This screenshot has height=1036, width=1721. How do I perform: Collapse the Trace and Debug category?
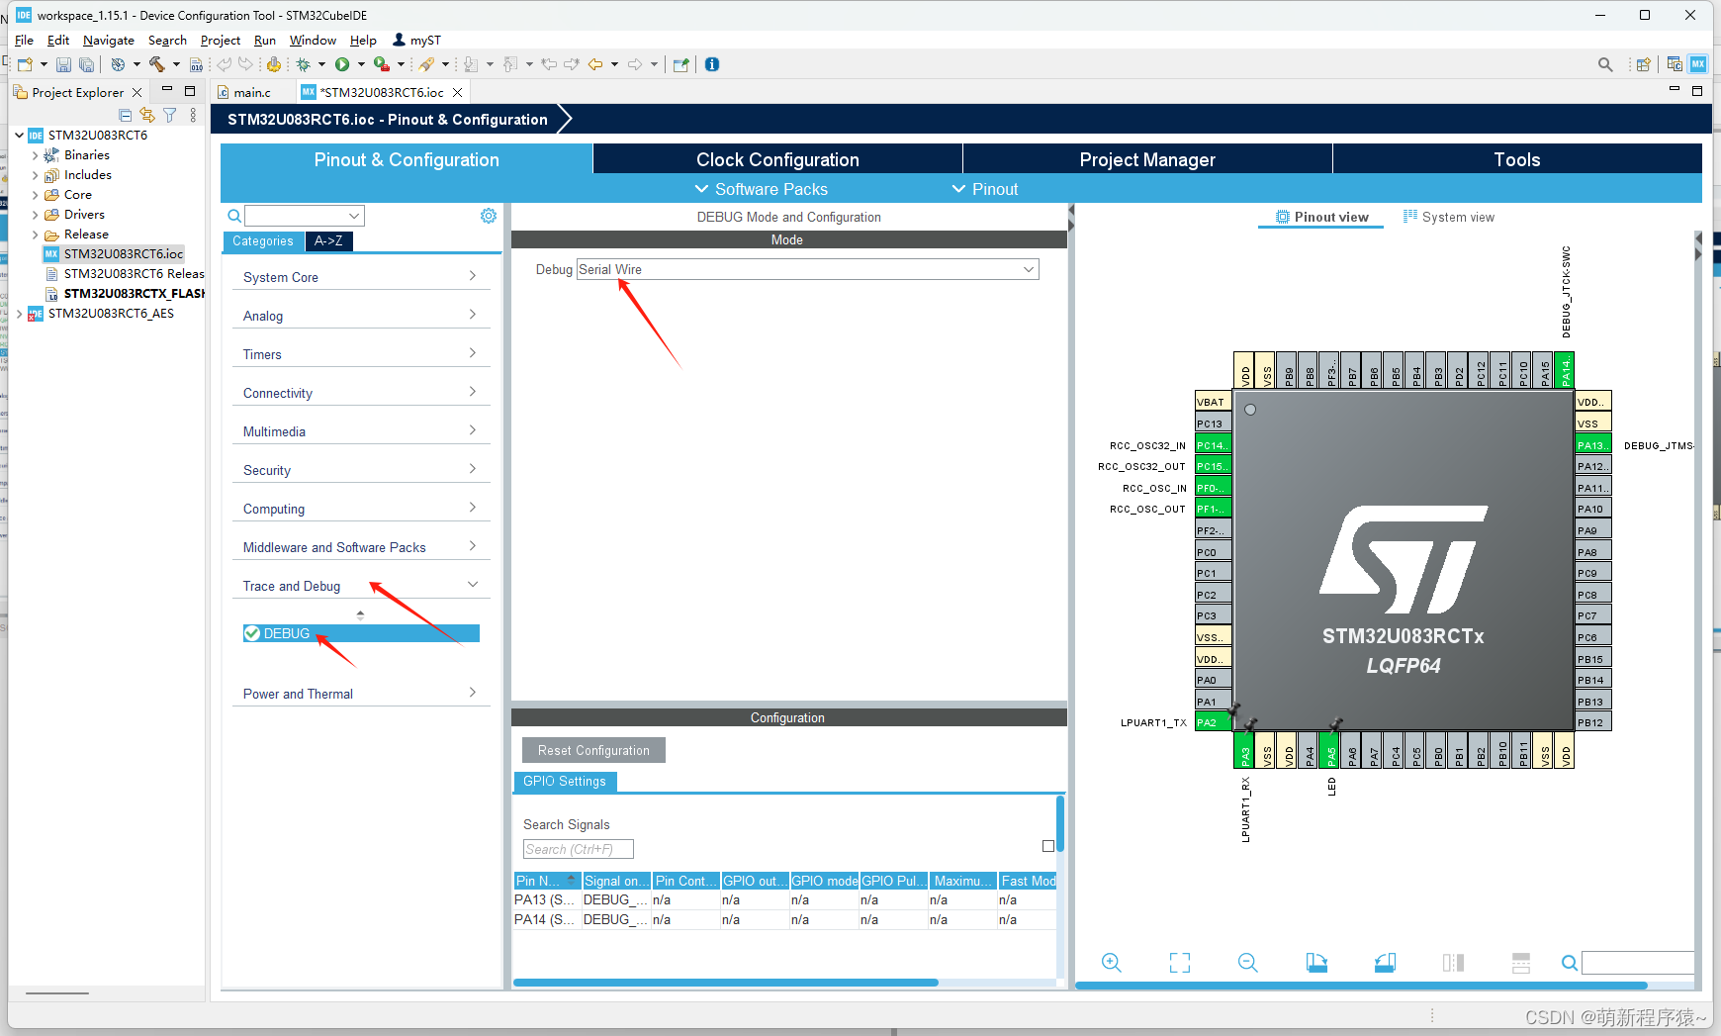tap(472, 583)
